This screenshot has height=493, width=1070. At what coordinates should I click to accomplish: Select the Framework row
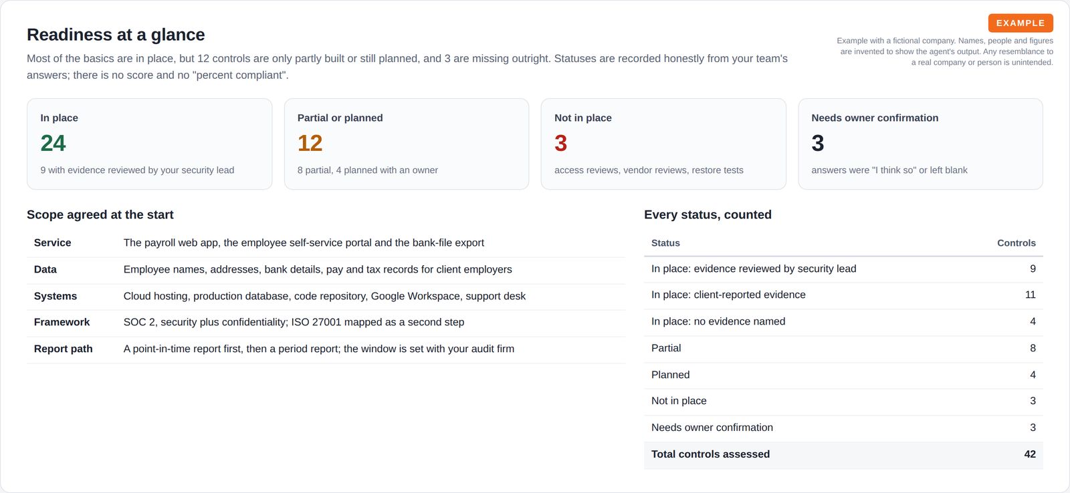[326, 323]
